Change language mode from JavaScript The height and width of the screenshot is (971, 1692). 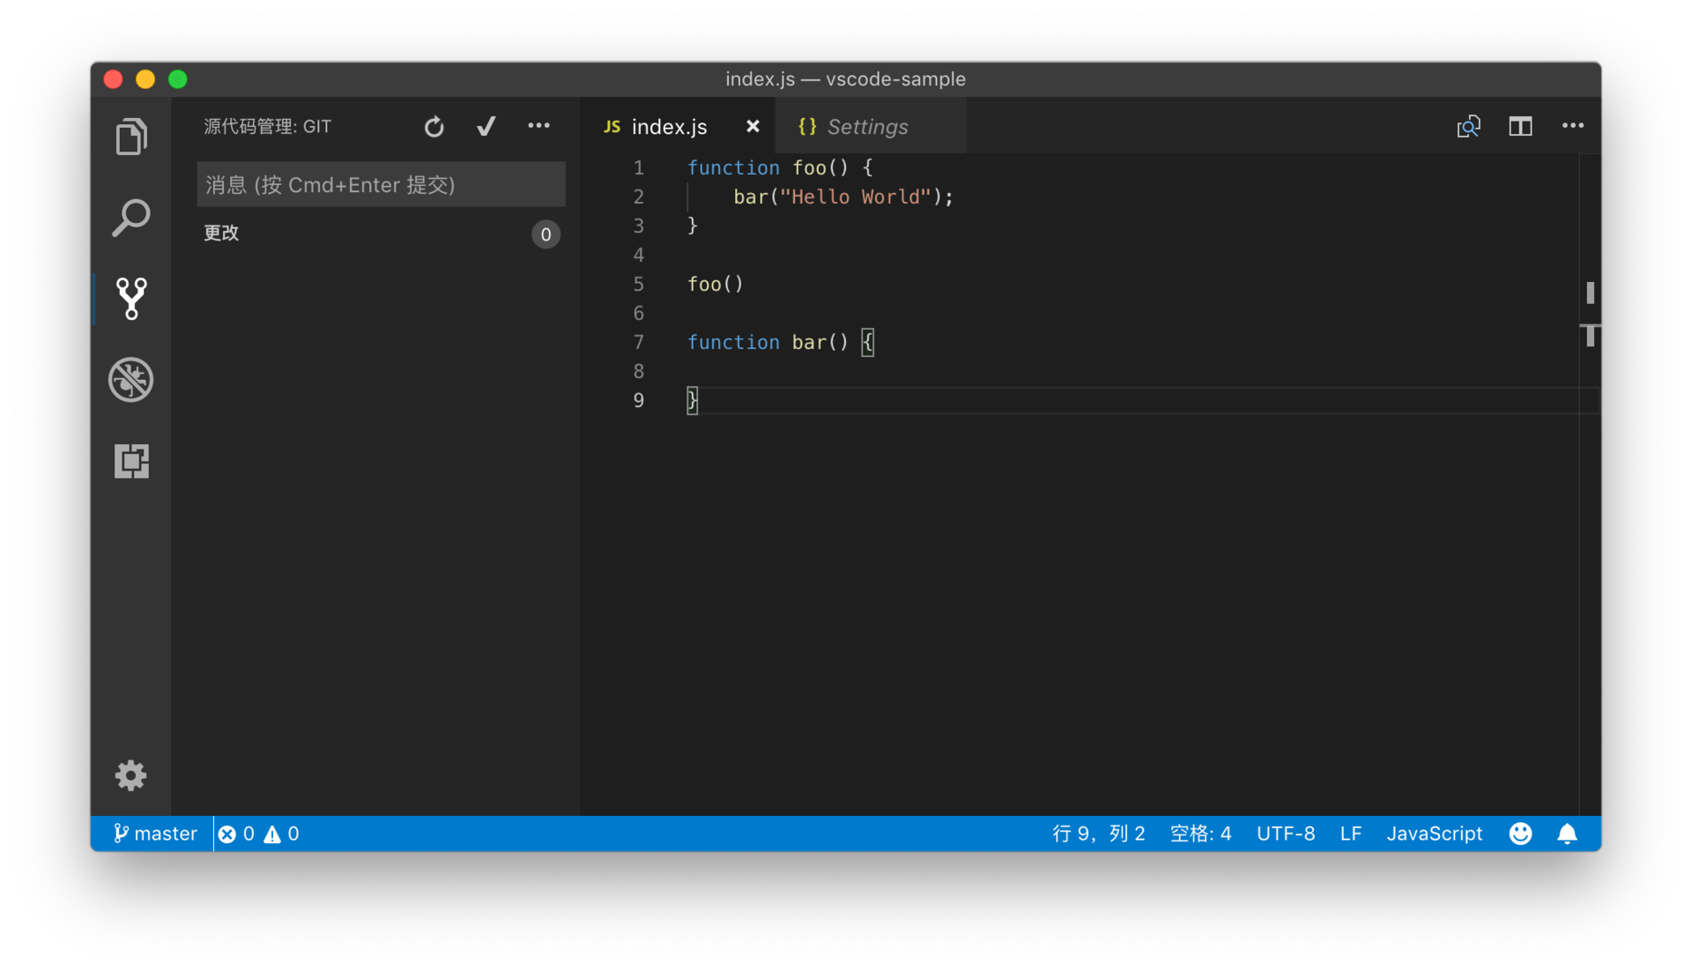1434,834
